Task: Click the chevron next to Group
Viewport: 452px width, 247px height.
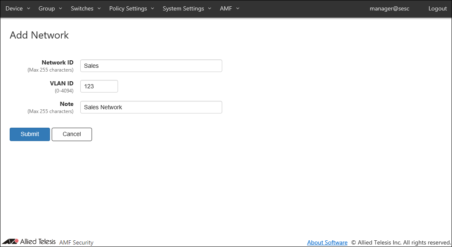Action: pos(60,8)
